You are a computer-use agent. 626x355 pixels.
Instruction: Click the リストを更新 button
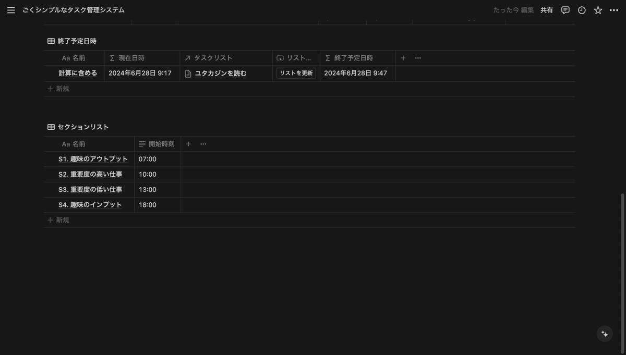click(296, 73)
